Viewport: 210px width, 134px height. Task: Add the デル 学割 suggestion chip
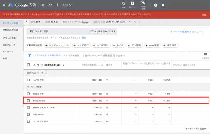pos(135,45)
